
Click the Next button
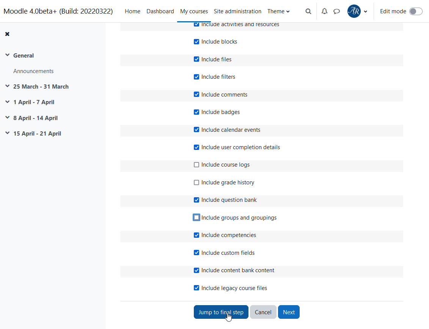pyautogui.click(x=289, y=312)
